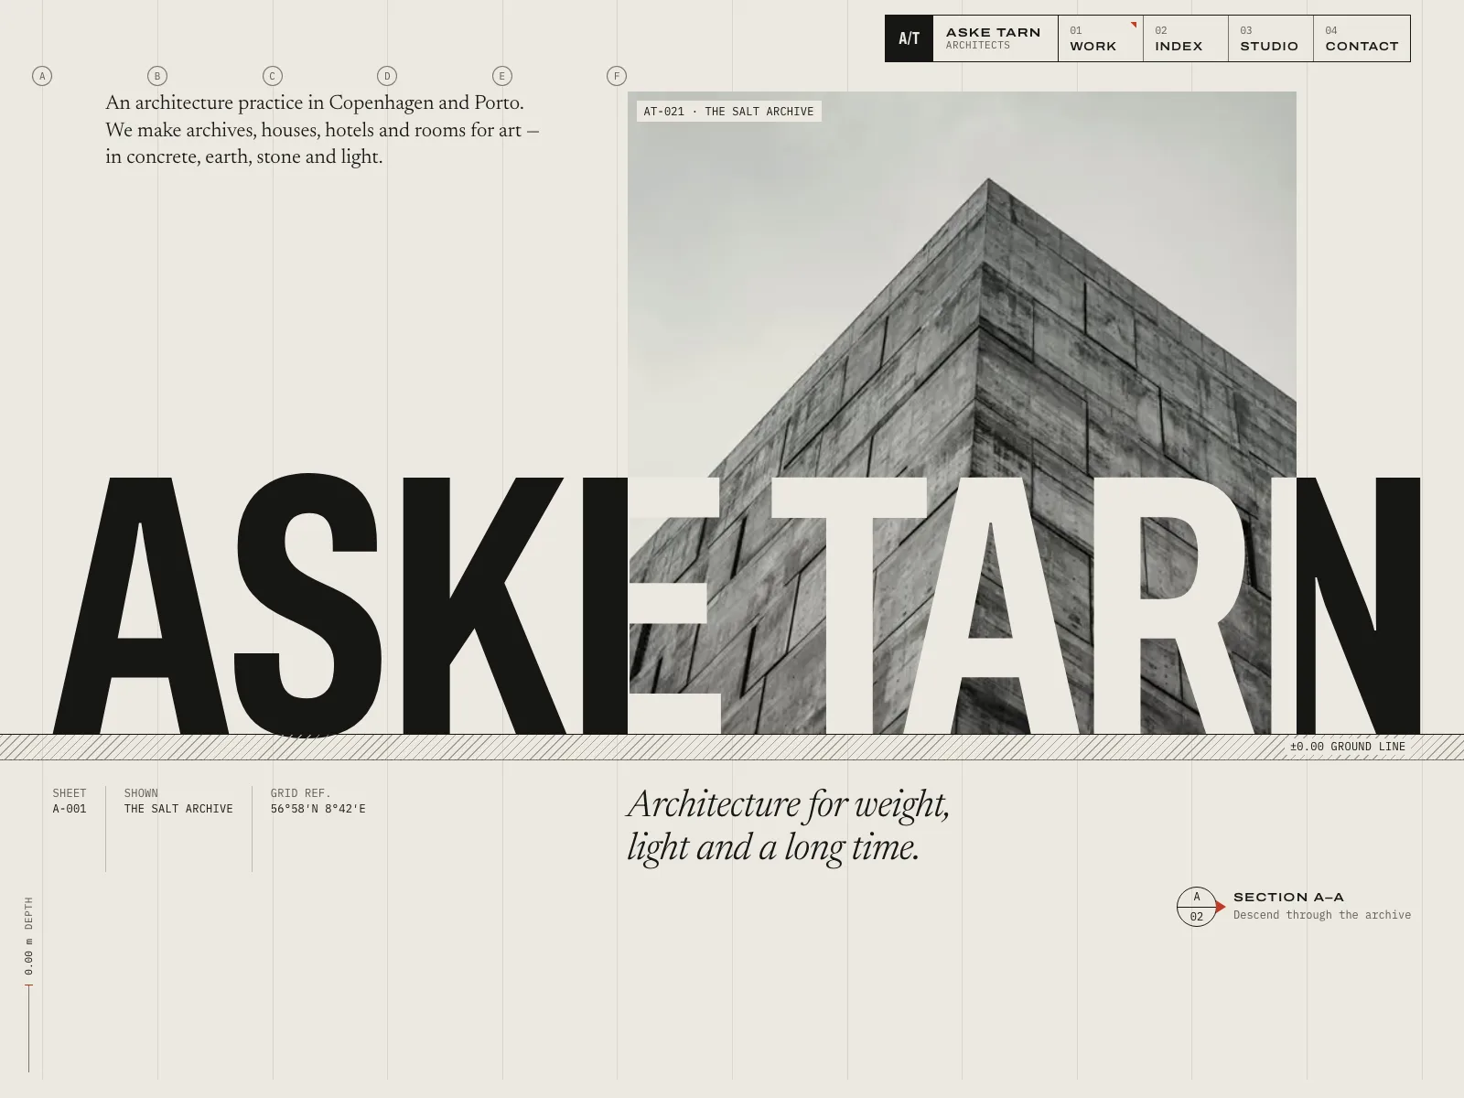Click grid marker E circle
This screenshot has height=1098, width=1464.
pos(502,76)
